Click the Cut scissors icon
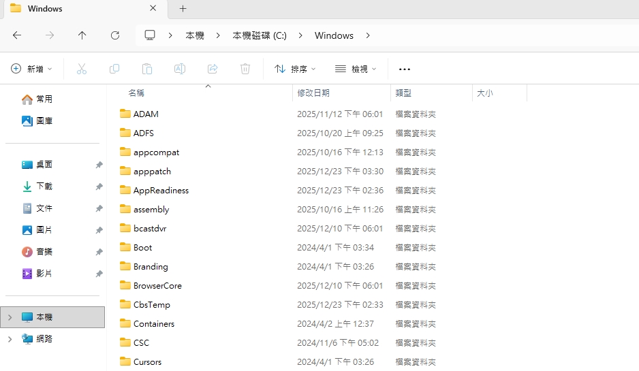639x371 pixels. pyautogui.click(x=82, y=69)
